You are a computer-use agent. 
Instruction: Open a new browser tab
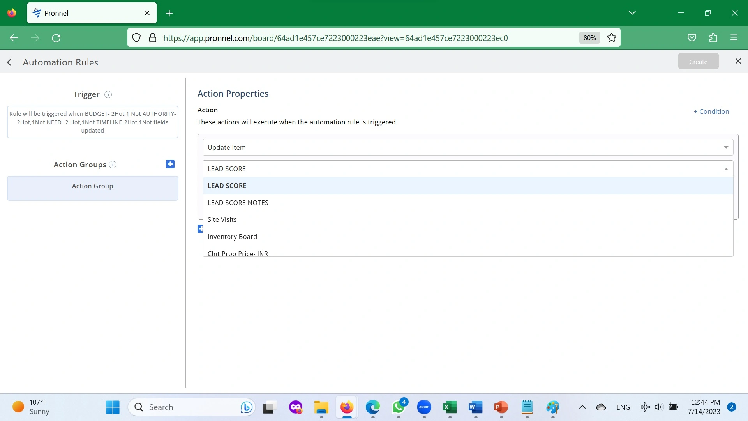point(169,13)
